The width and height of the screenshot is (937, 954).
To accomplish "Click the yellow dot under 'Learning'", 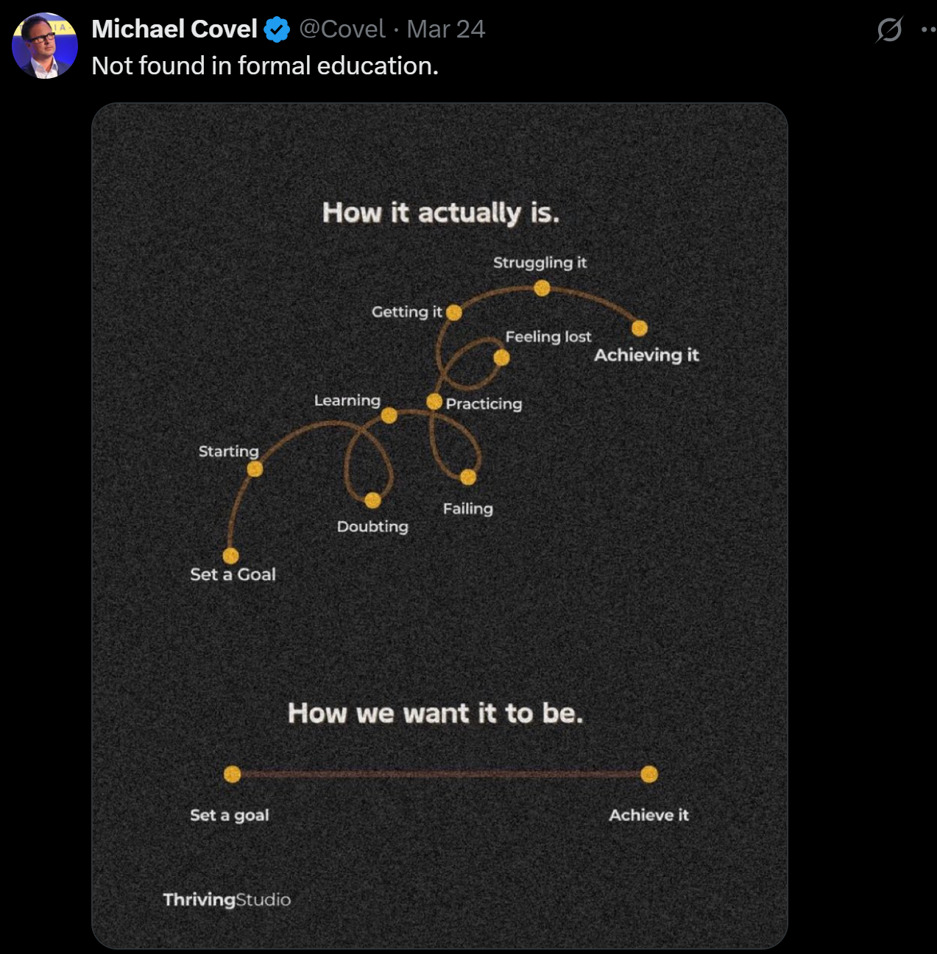I will [389, 416].
